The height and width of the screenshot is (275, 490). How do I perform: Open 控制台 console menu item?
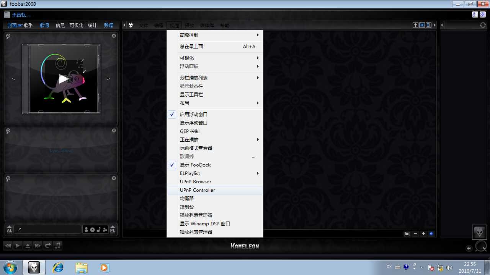[215, 207]
